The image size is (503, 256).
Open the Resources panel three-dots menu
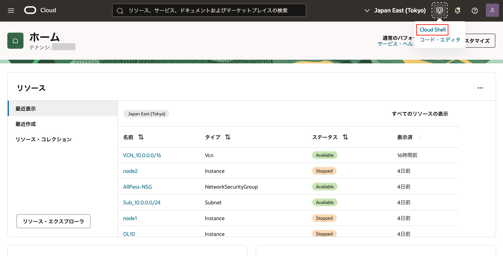click(x=480, y=88)
